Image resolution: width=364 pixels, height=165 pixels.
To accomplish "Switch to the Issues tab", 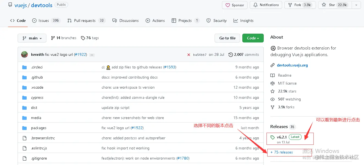I will click(x=46, y=21).
